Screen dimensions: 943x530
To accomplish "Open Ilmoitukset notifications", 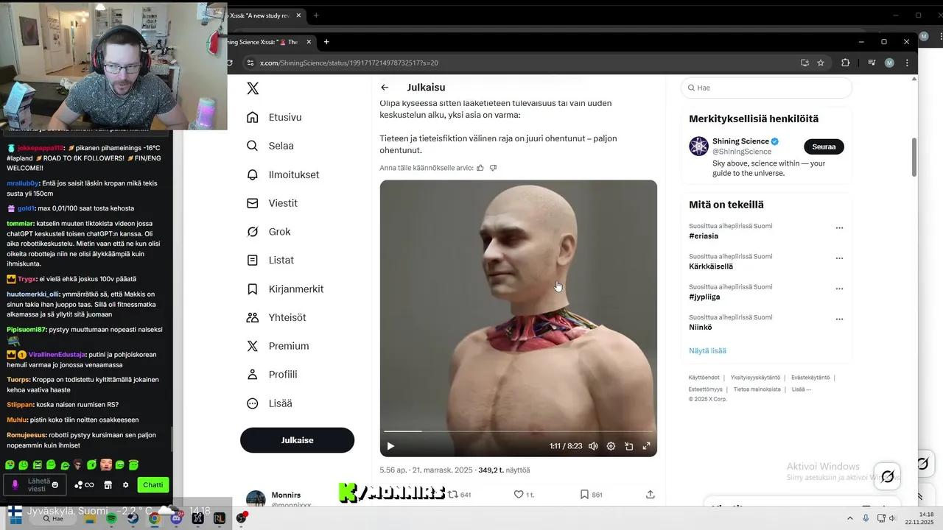I will (284, 174).
